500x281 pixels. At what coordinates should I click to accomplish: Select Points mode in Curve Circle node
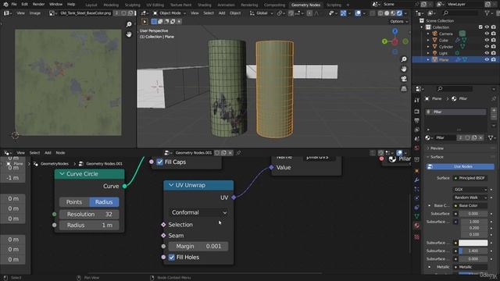[x=74, y=202]
